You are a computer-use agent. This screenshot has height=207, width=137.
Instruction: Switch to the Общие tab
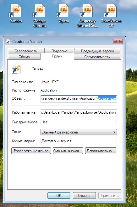24,57
